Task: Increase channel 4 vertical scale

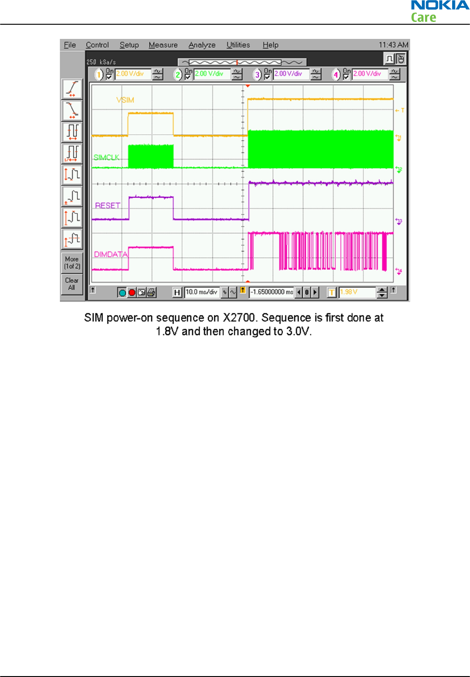Action: [394, 71]
